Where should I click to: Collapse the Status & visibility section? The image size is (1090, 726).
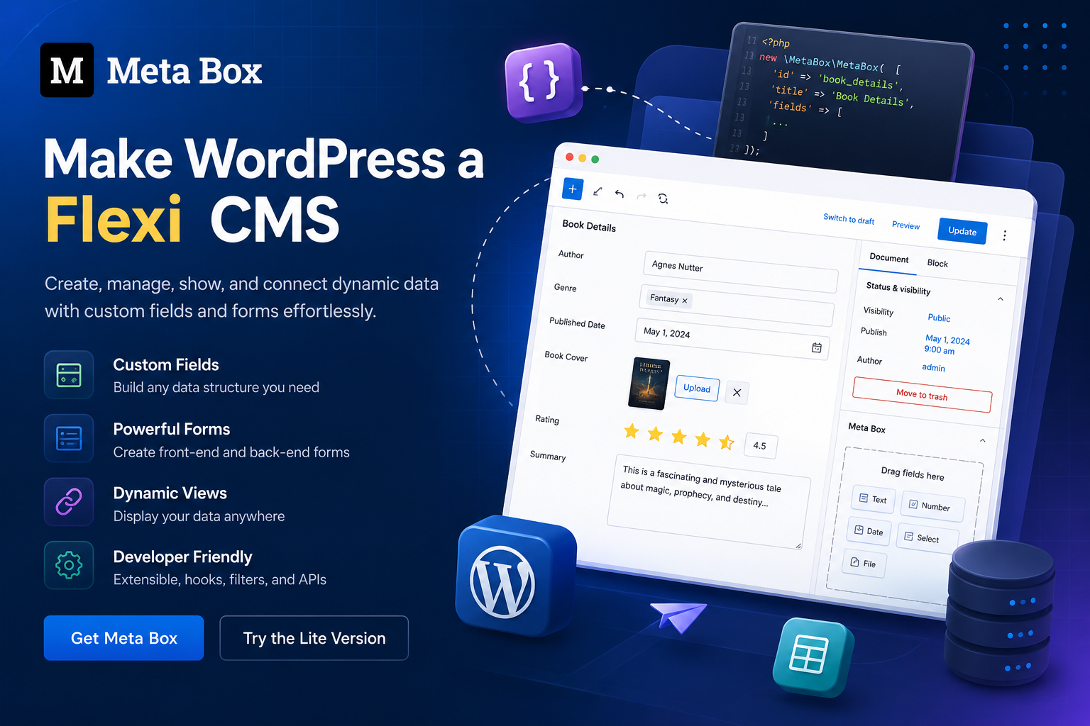click(1001, 299)
